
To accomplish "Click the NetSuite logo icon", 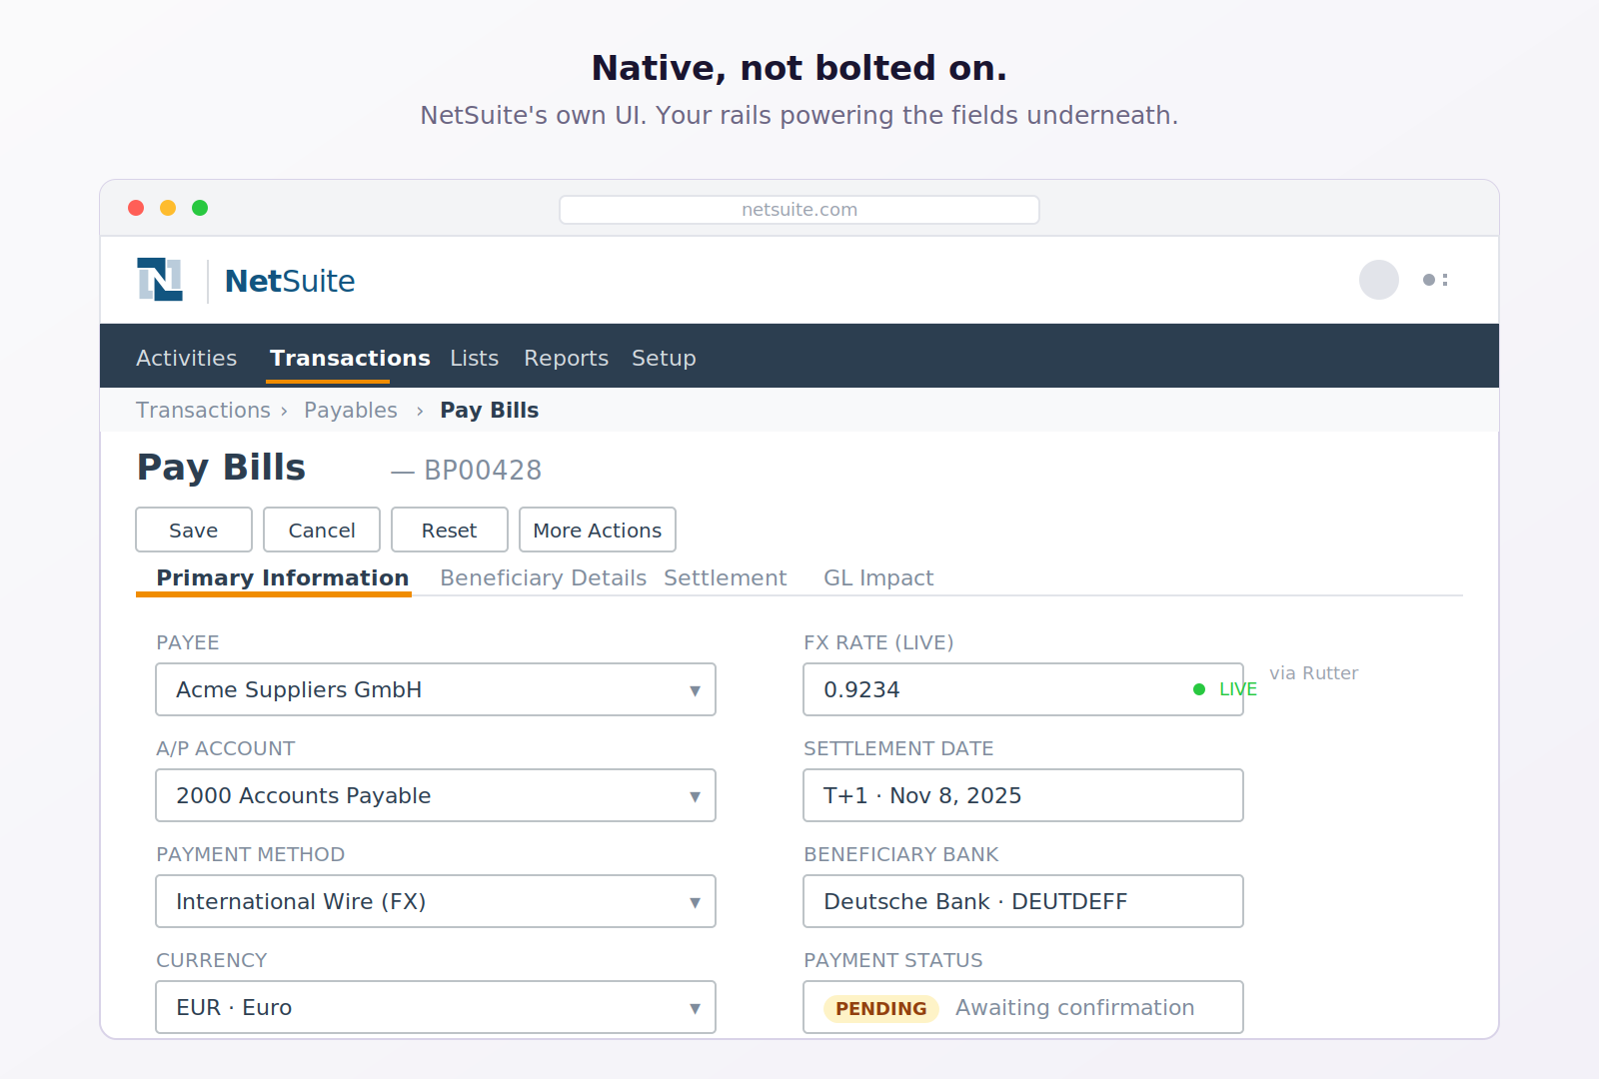I will (160, 280).
